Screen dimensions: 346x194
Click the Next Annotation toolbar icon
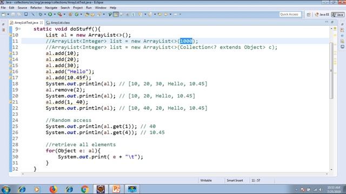coord(141,15)
